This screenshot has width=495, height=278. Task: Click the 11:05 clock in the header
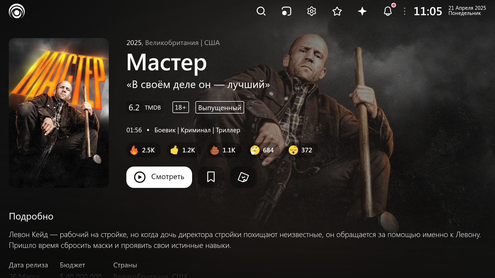click(x=428, y=11)
